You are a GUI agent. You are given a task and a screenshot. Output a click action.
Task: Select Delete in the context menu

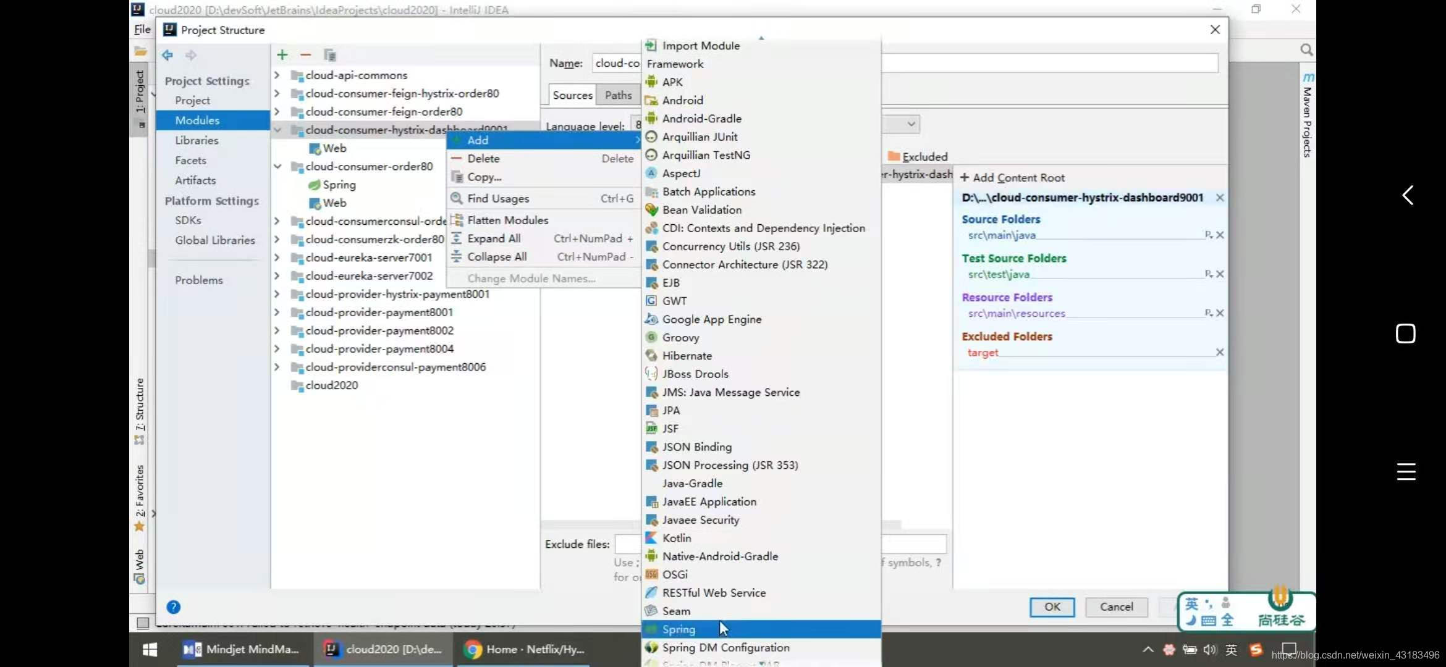(544, 159)
